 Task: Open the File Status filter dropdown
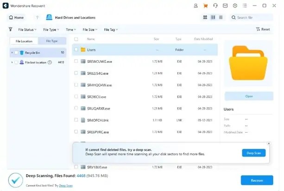[27, 30]
